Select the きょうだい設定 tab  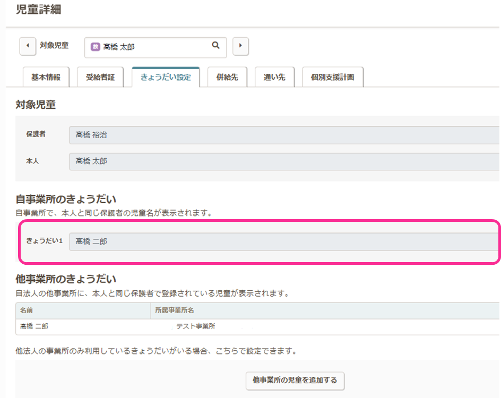(x=166, y=77)
